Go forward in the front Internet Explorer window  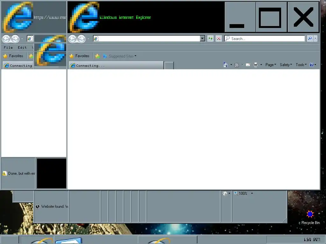pos(81,38)
